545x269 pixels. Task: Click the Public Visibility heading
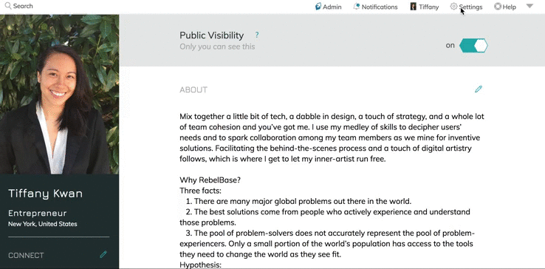212,35
